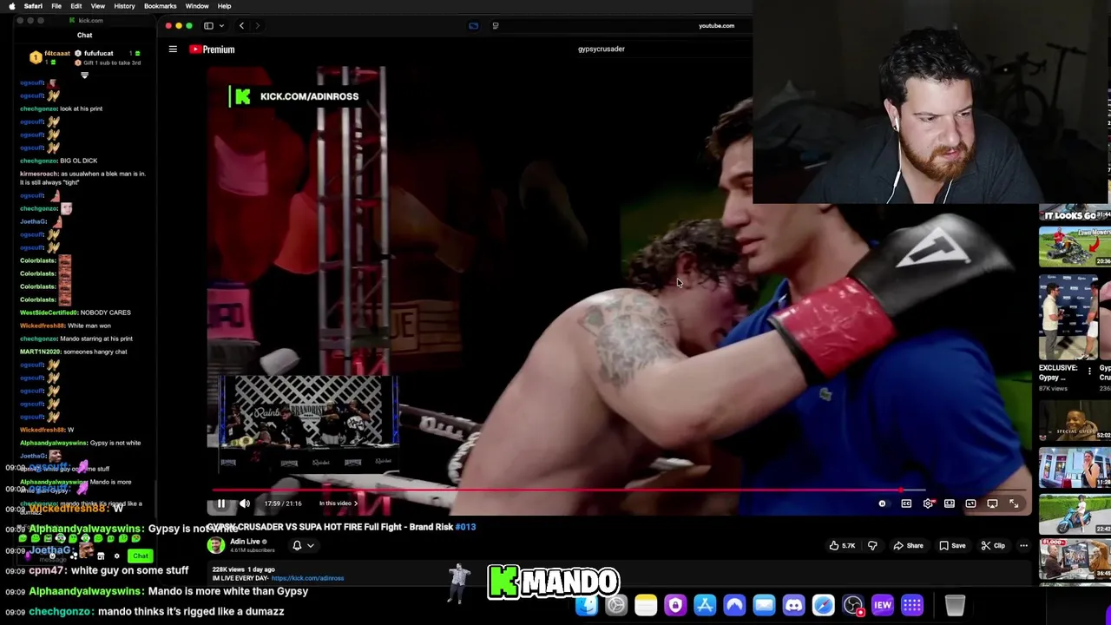Like the video showing 5.7K likes

click(x=842, y=546)
